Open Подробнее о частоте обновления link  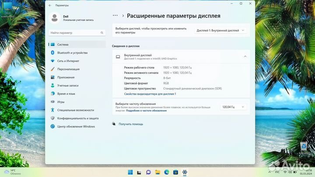point(146,111)
